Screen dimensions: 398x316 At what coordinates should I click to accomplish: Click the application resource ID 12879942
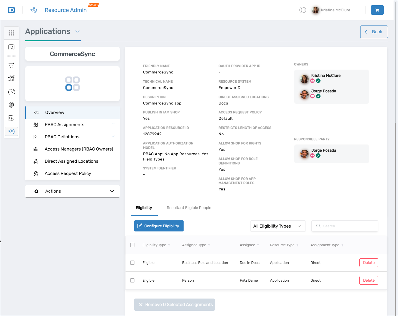152,134
